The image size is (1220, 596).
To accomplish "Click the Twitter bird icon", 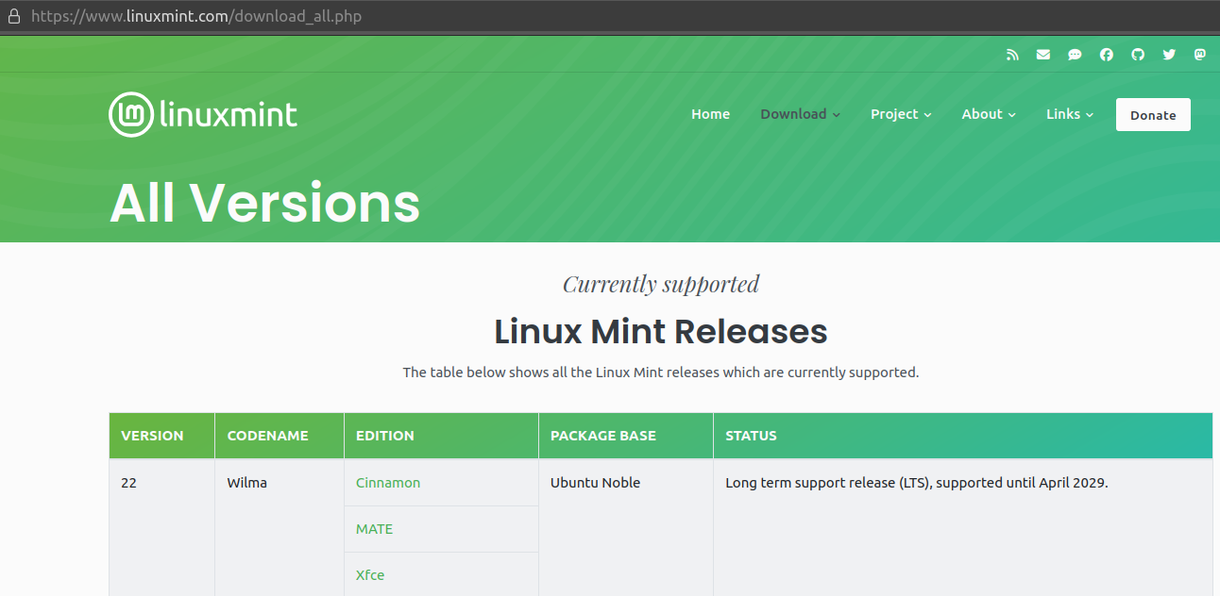I will pyautogui.click(x=1169, y=54).
